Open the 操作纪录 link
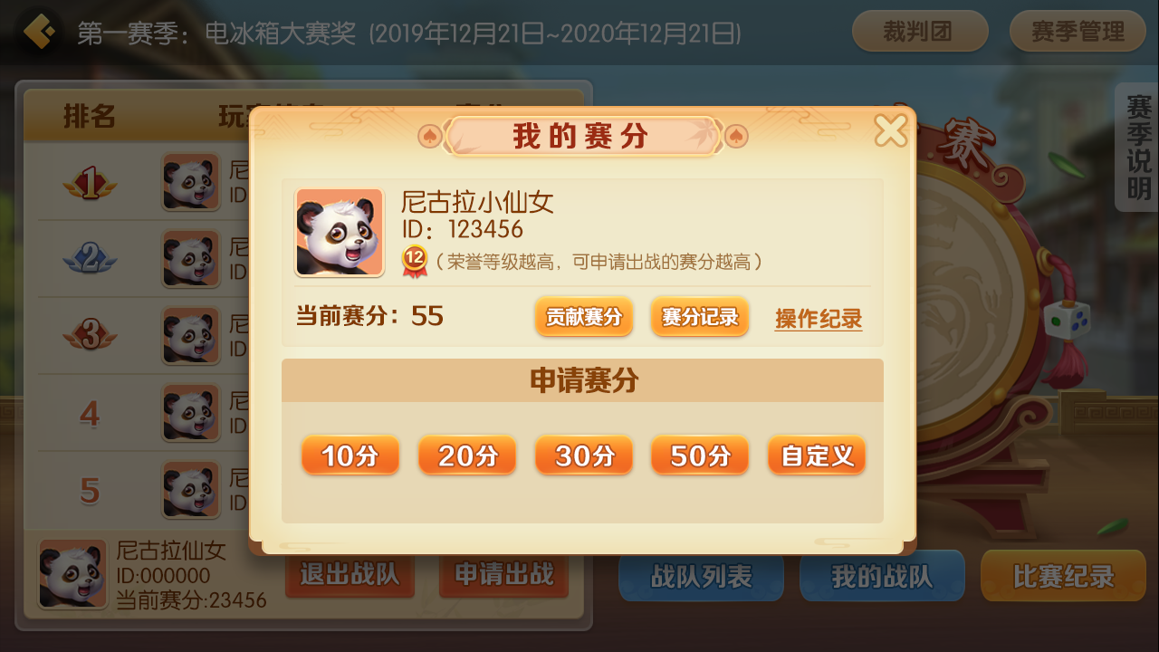 tap(819, 319)
